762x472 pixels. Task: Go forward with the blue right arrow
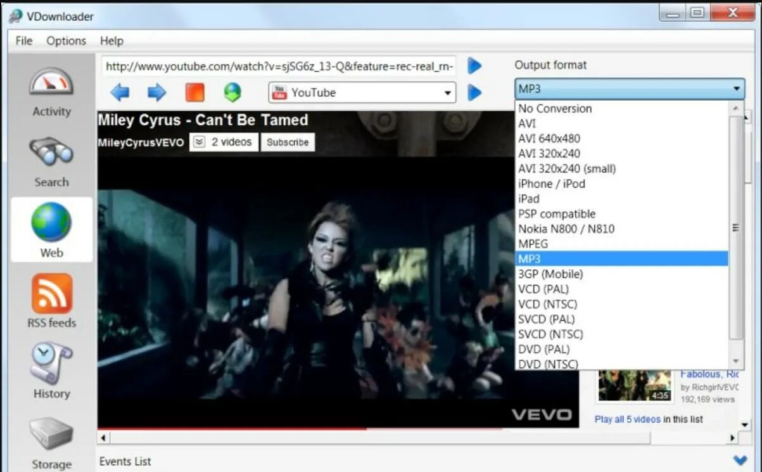(x=156, y=92)
